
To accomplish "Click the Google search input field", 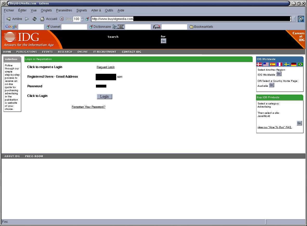I will [x=31, y=26].
